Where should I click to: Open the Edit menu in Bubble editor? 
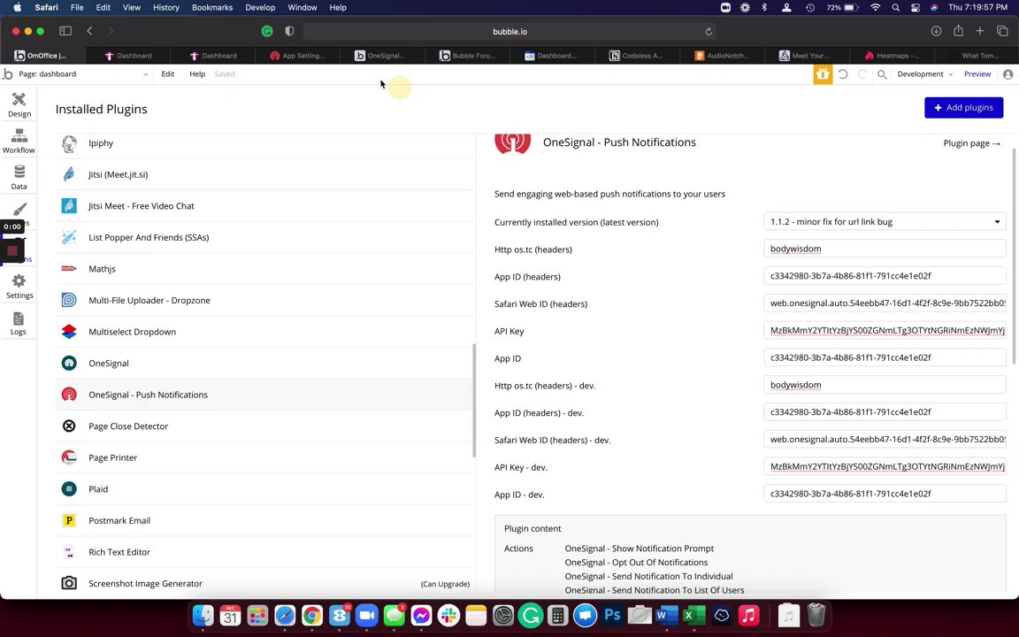(x=168, y=74)
